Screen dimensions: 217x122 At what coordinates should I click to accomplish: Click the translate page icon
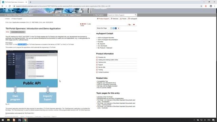[x=130, y=25]
